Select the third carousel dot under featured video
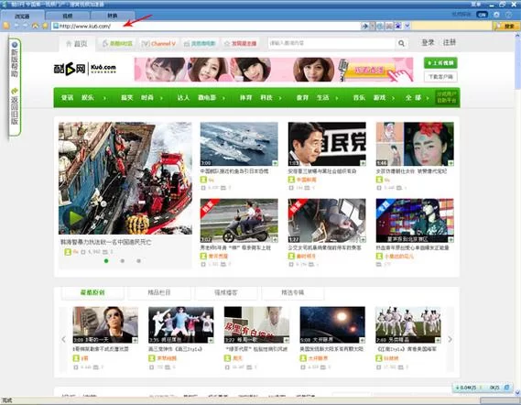The image size is (521, 405). coord(138,261)
